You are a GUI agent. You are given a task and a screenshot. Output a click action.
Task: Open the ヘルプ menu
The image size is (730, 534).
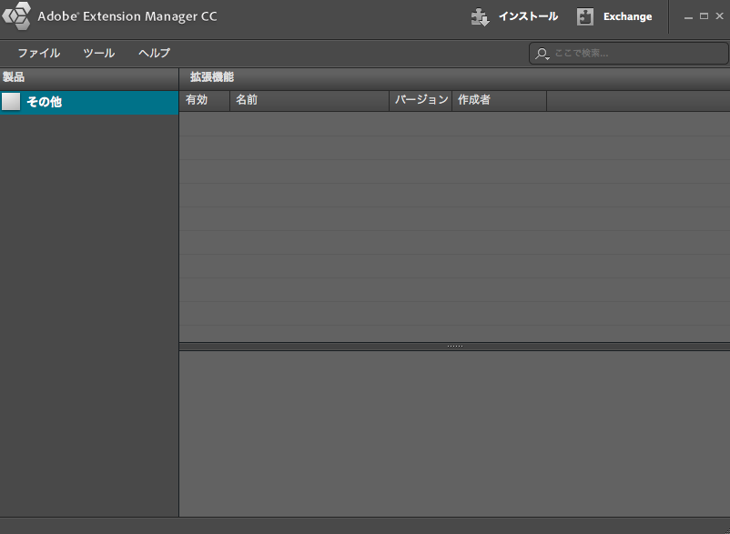(x=154, y=53)
